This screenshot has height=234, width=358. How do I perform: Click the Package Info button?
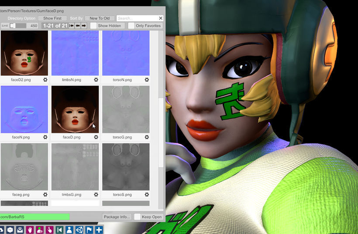(x=117, y=217)
